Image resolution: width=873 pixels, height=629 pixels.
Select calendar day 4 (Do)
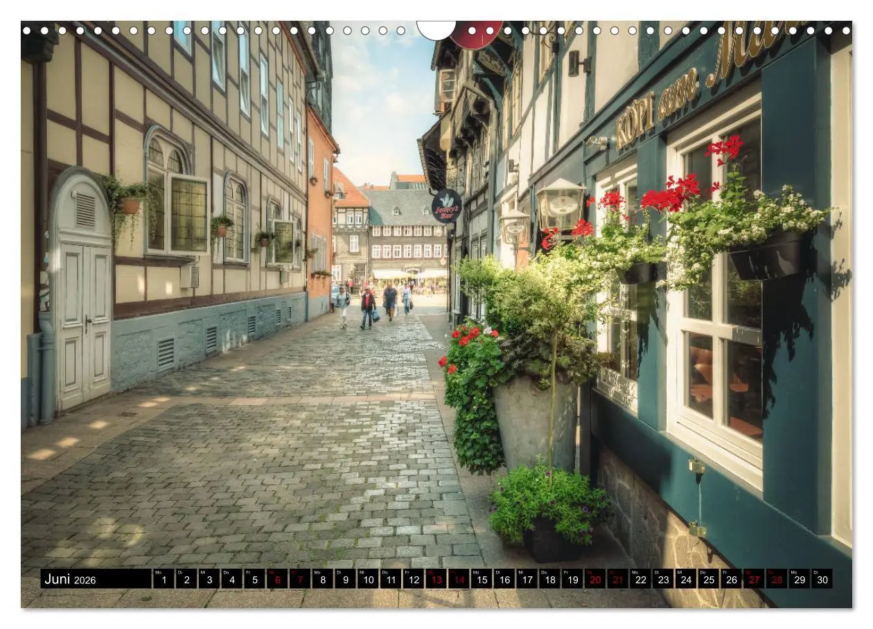231,579
